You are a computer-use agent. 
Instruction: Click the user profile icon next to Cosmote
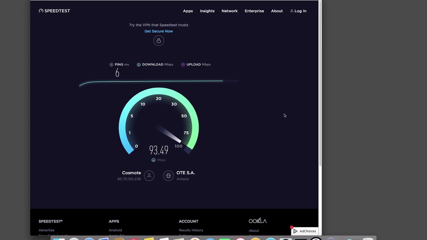coord(149,175)
